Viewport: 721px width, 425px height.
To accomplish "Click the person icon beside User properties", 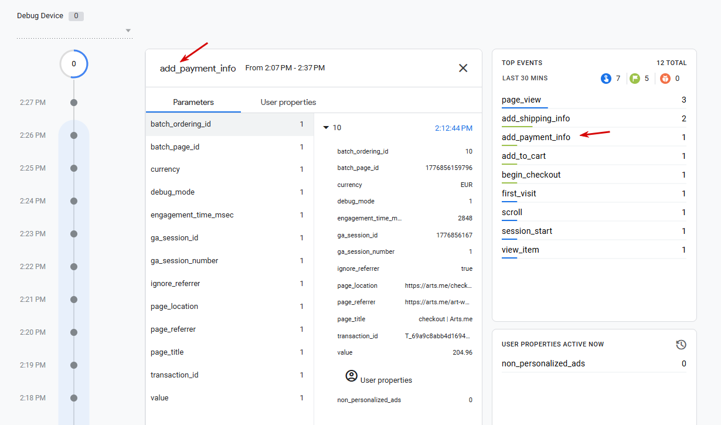I will 352,376.
